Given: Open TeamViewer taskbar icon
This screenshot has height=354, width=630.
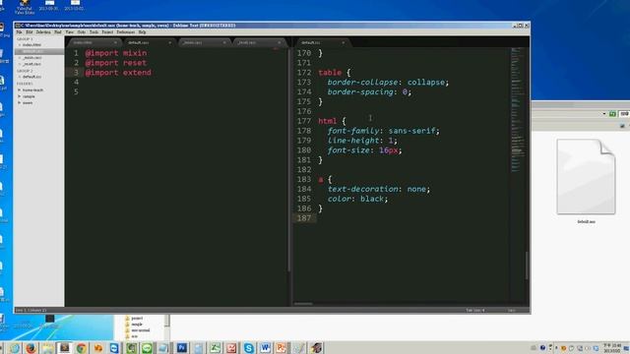Looking at the screenshot, I should click(114, 348).
